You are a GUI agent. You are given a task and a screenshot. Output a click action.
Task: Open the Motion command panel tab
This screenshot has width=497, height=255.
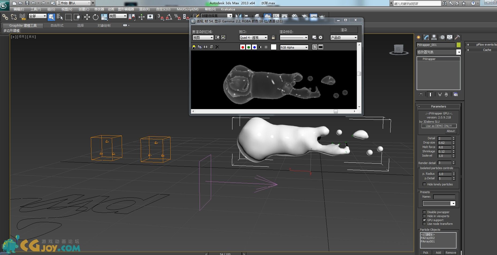click(x=442, y=37)
